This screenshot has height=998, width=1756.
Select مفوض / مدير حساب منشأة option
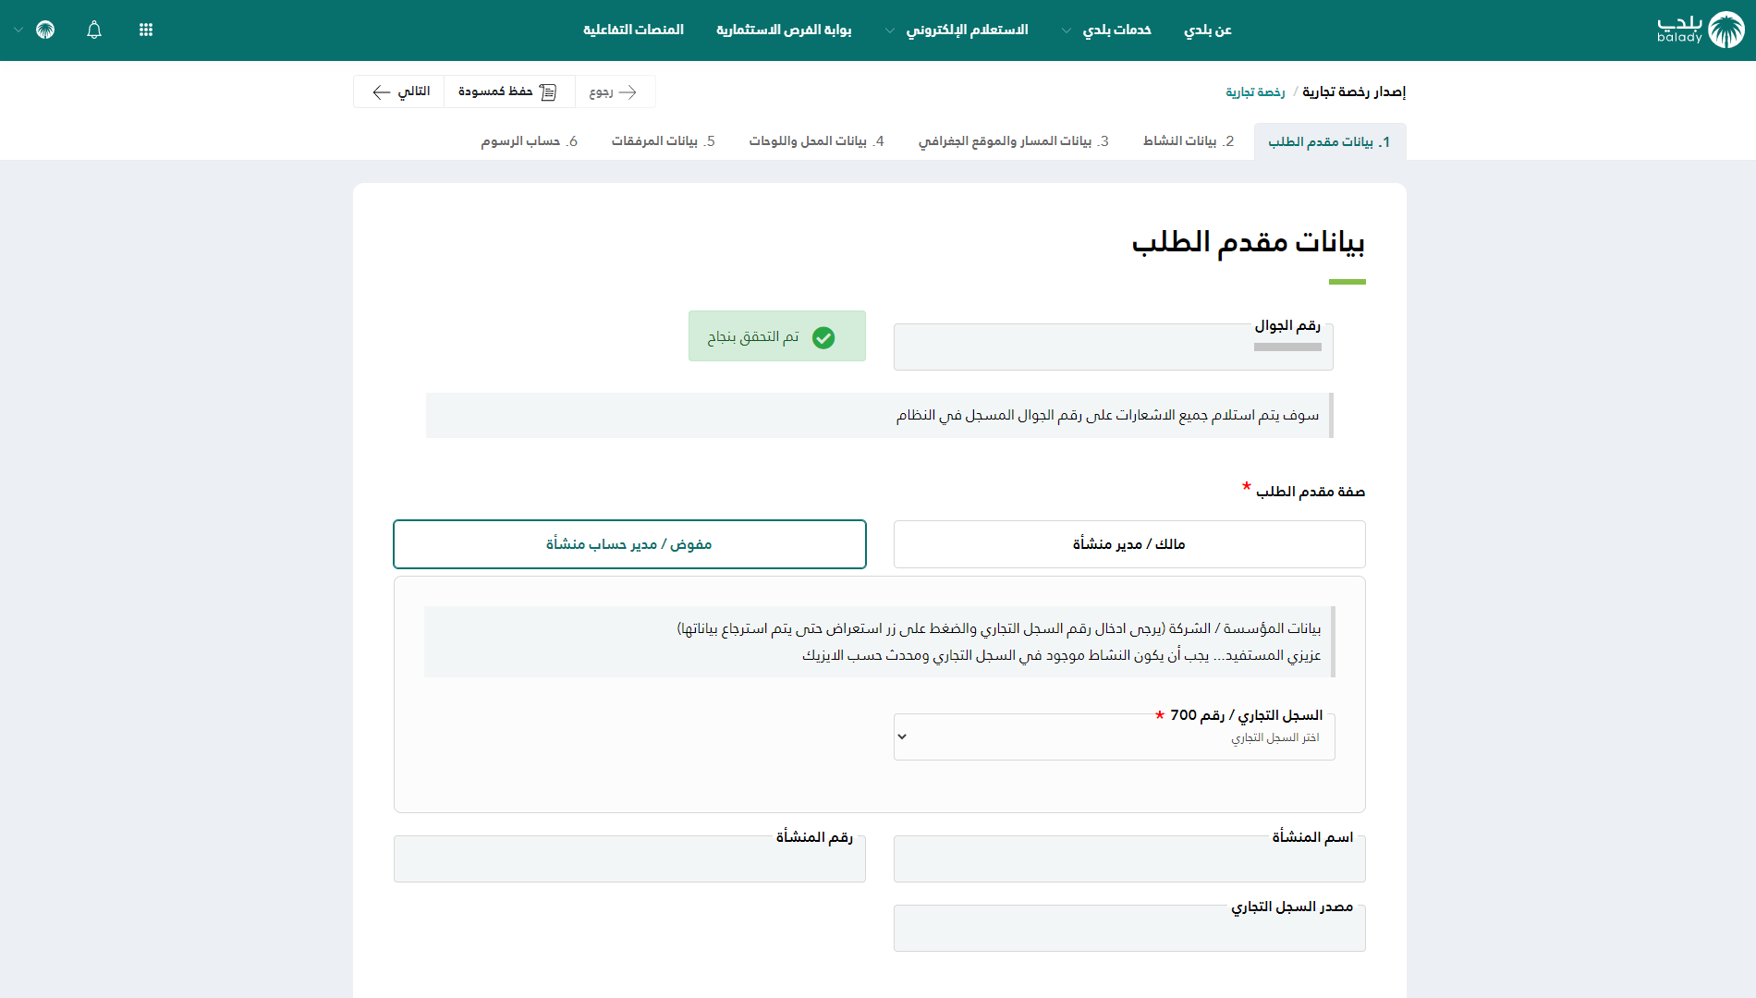click(629, 544)
